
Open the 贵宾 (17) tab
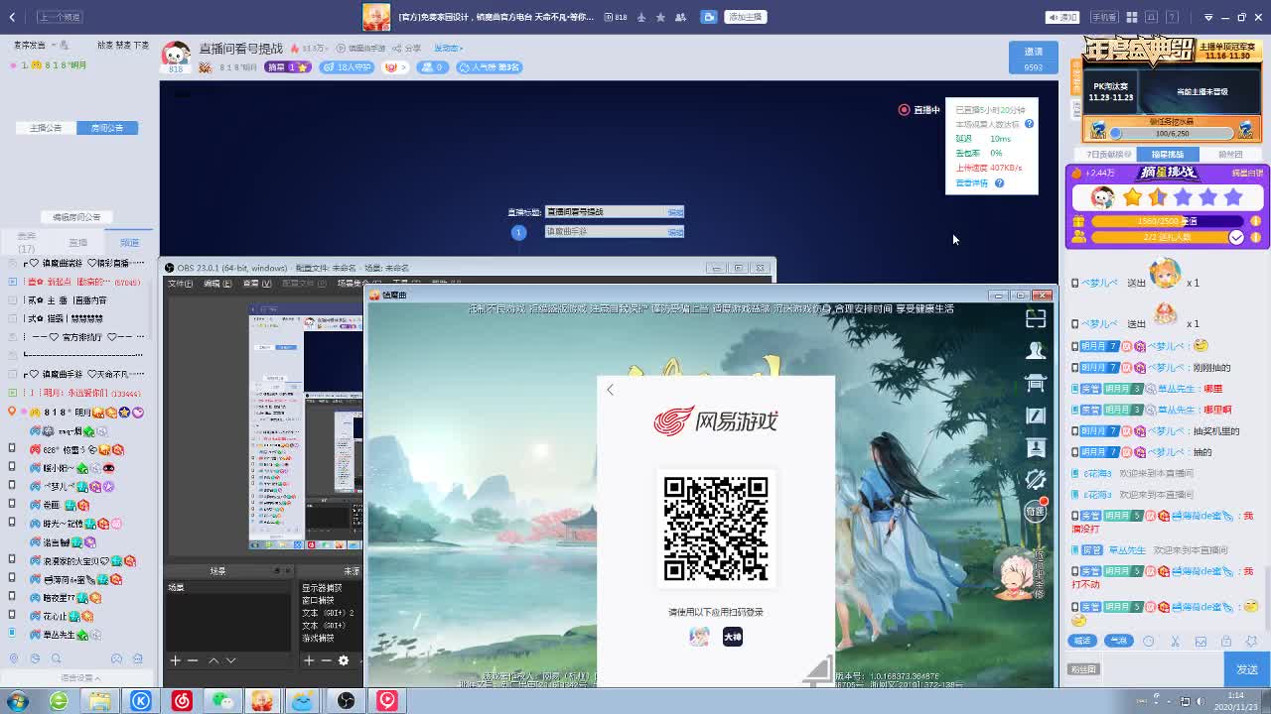(x=27, y=242)
